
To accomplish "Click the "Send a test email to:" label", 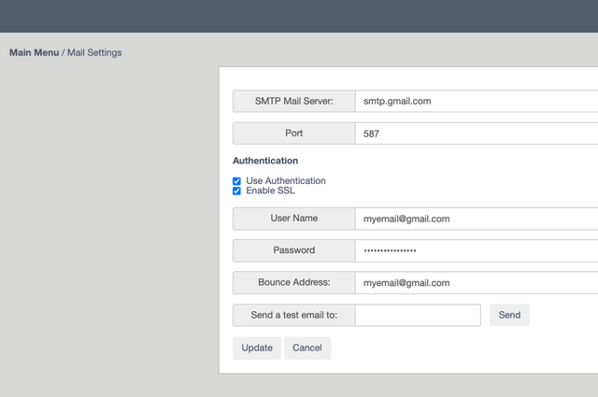I will click(x=293, y=316).
